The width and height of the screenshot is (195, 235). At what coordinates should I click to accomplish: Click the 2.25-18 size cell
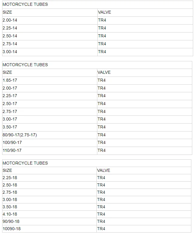49,178
